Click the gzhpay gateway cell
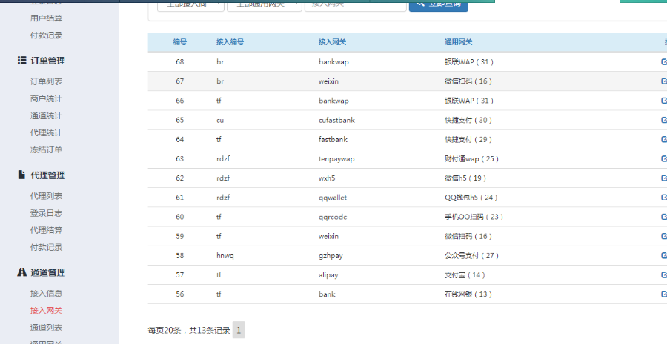 click(x=331, y=256)
